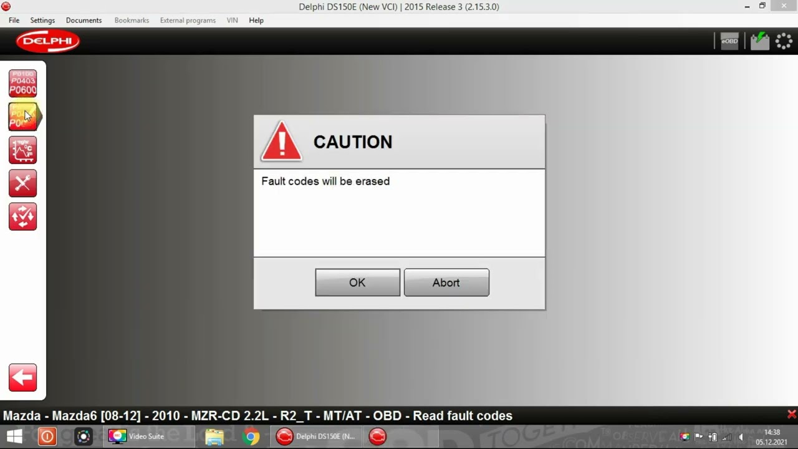Open the File menu
The width and height of the screenshot is (798, 449).
click(x=14, y=20)
